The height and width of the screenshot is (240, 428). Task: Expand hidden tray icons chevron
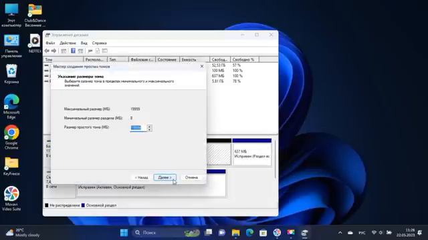click(x=340, y=233)
